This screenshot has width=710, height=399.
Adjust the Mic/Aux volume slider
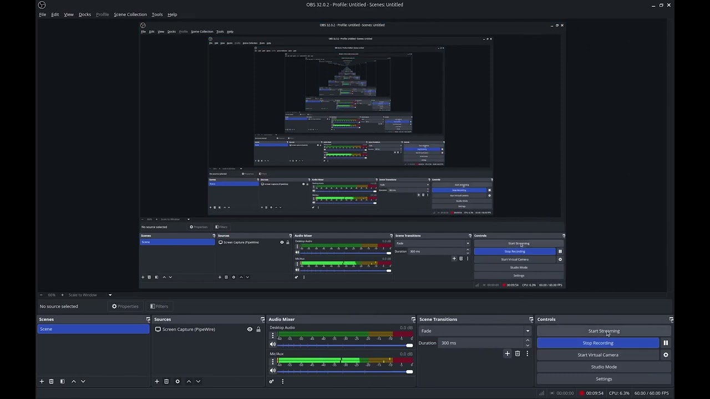(345, 371)
